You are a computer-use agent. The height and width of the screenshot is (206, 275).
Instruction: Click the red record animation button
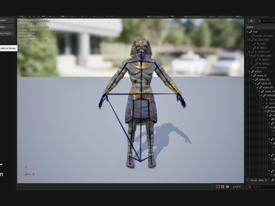(218, 187)
